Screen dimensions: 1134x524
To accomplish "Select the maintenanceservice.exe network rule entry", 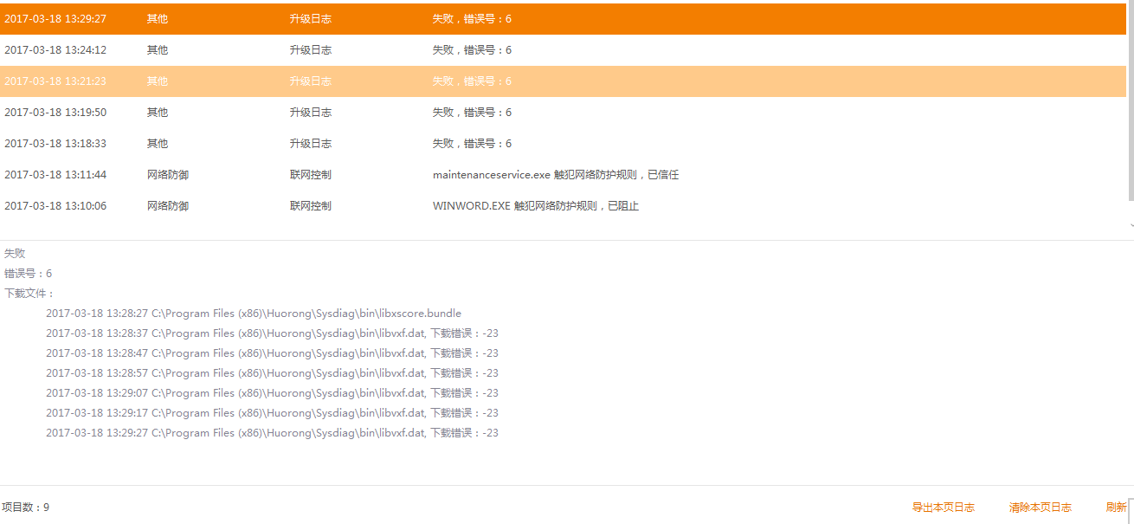I will point(555,175).
